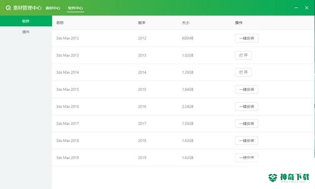Viewport: 315px width, 189px height.
Task: Select the 3ds Max 2014 name cell
Action: tap(68, 72)
